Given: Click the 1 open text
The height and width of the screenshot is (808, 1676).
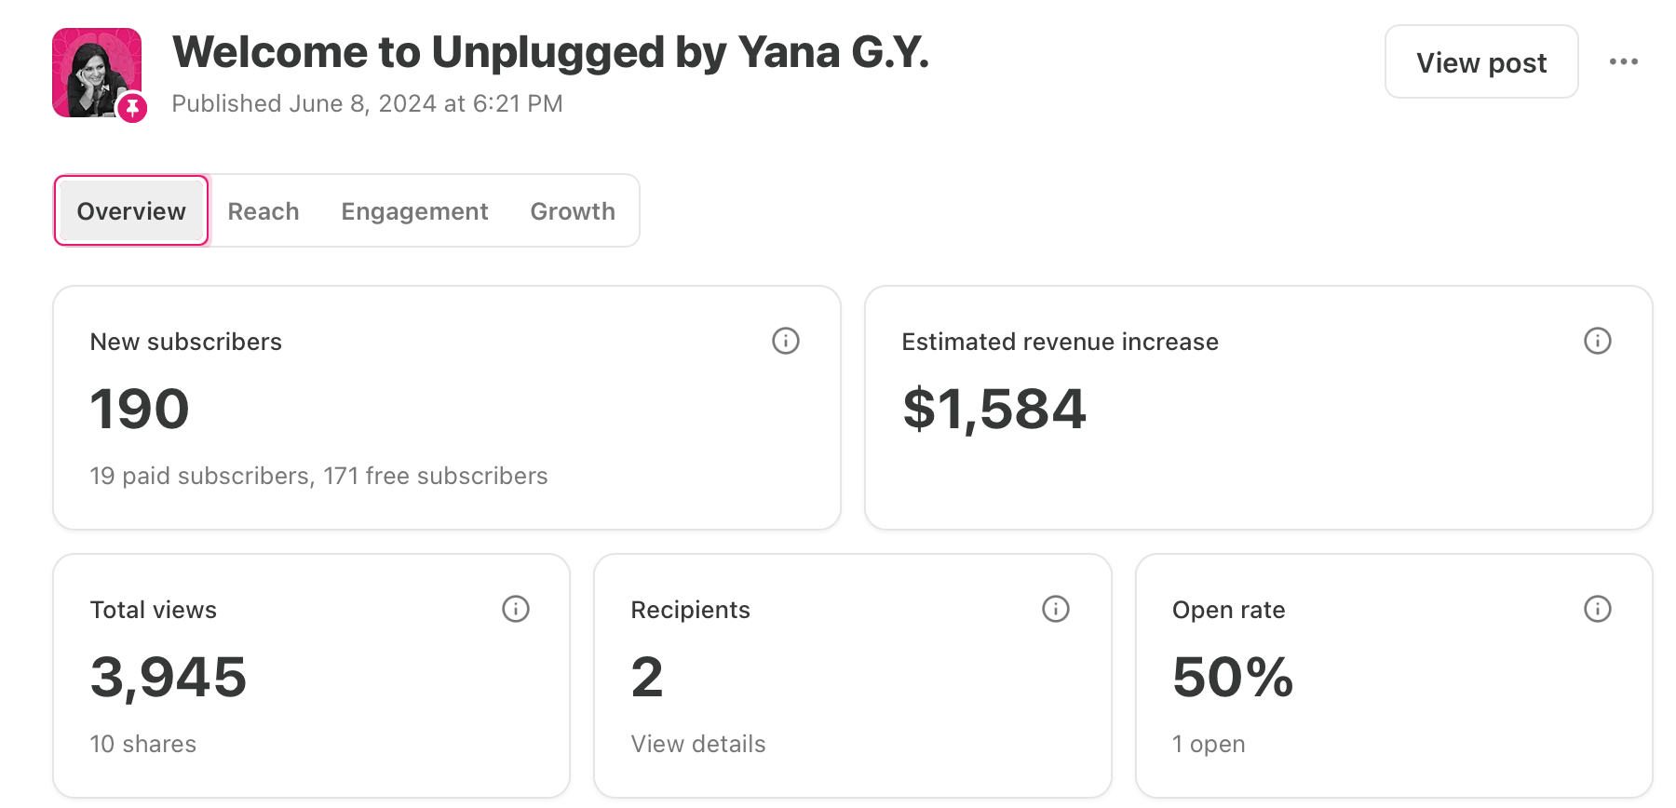Looking at the screenshot, I should 1209,744.
